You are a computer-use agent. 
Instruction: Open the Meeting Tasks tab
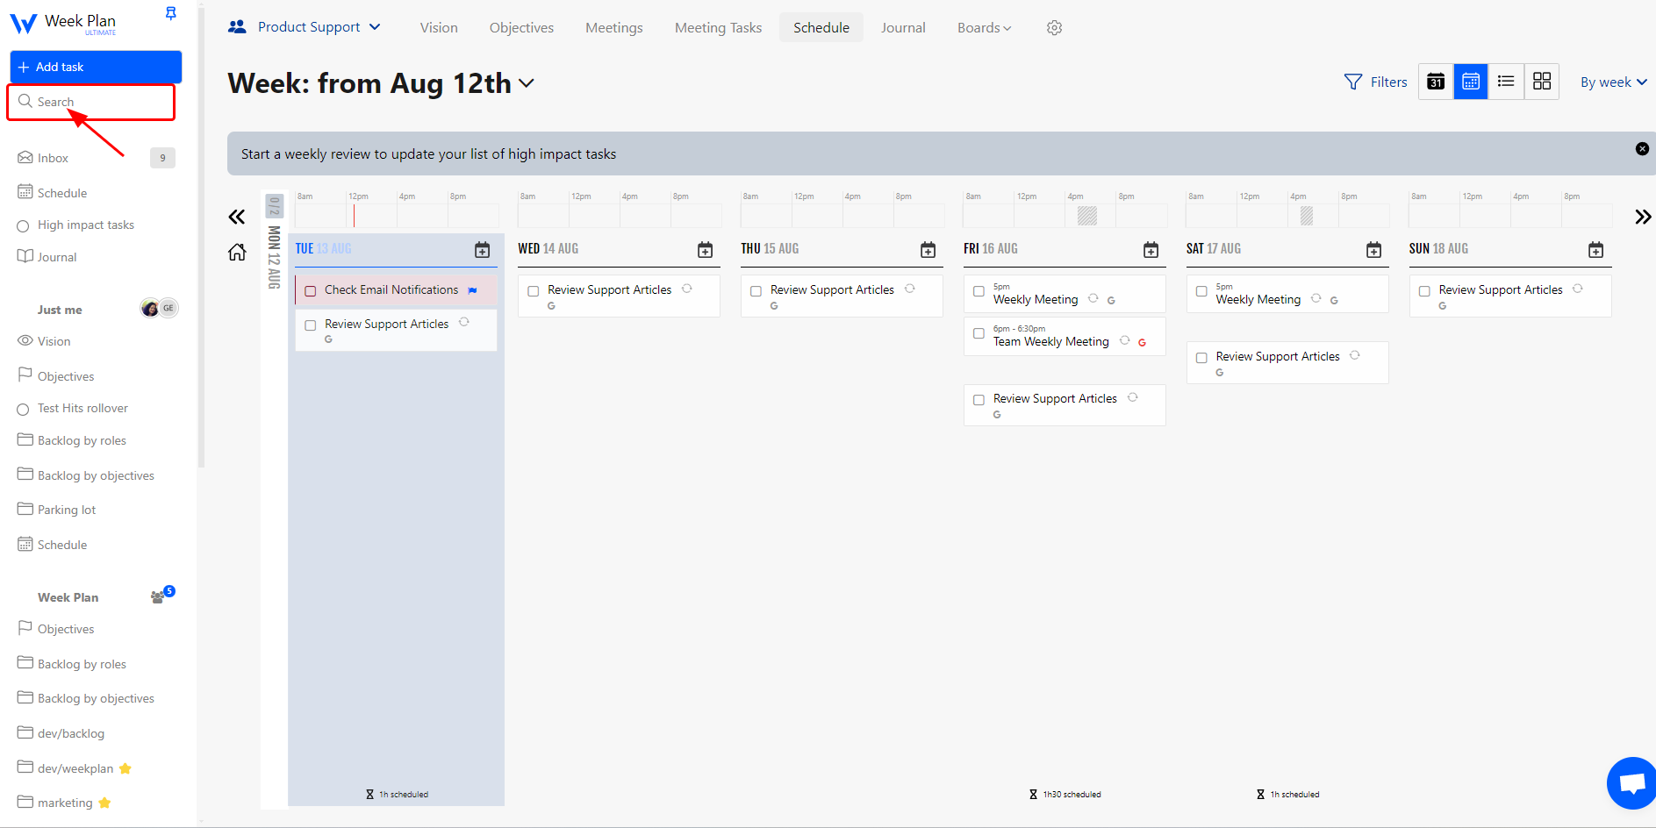pos(718,28)
